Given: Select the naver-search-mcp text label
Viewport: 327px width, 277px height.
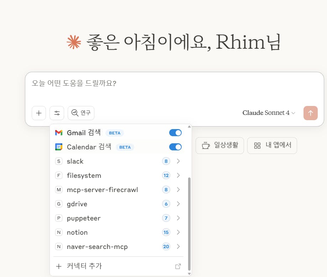Looking at the screenshot, I should pyautogui.click(x=97, y=247).
